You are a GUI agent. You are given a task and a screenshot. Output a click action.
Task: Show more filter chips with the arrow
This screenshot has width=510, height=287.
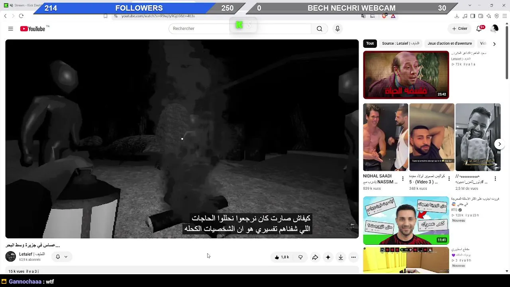pos(494,44)
